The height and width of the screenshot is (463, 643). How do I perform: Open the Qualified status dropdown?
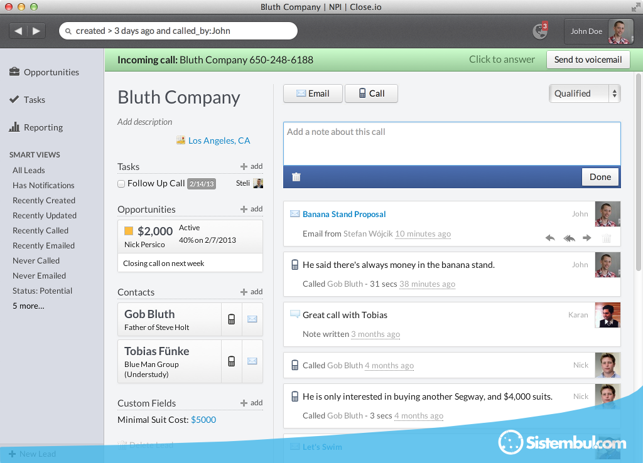585,93
